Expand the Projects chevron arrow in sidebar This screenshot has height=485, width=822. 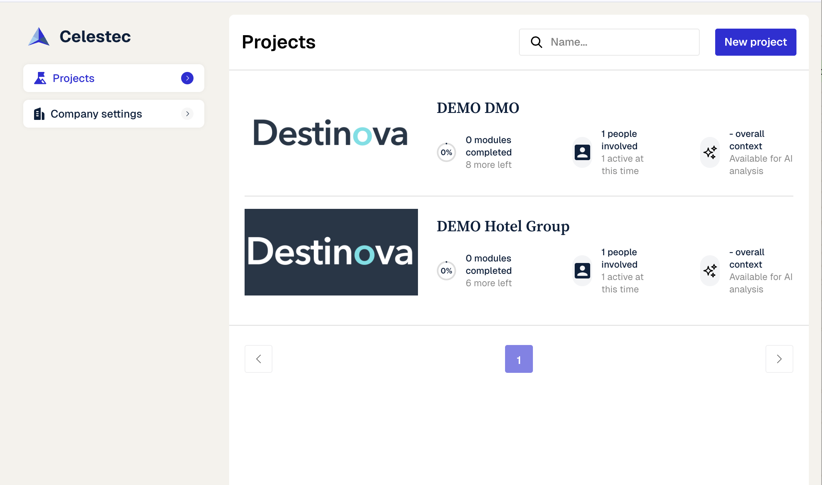(x=187, y=78)
